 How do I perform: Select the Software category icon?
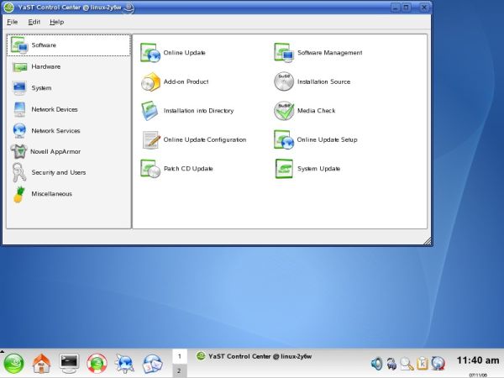click(19, 45)
